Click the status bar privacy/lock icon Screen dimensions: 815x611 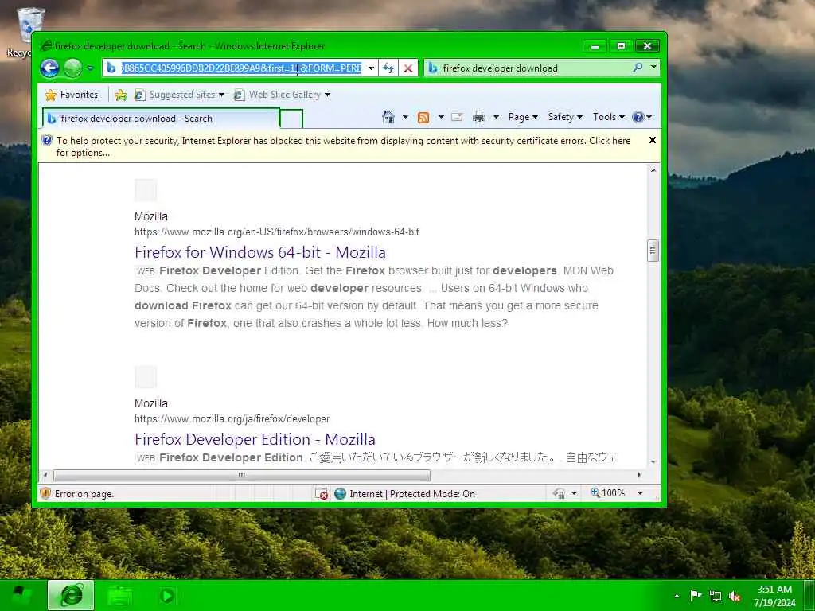560,493
